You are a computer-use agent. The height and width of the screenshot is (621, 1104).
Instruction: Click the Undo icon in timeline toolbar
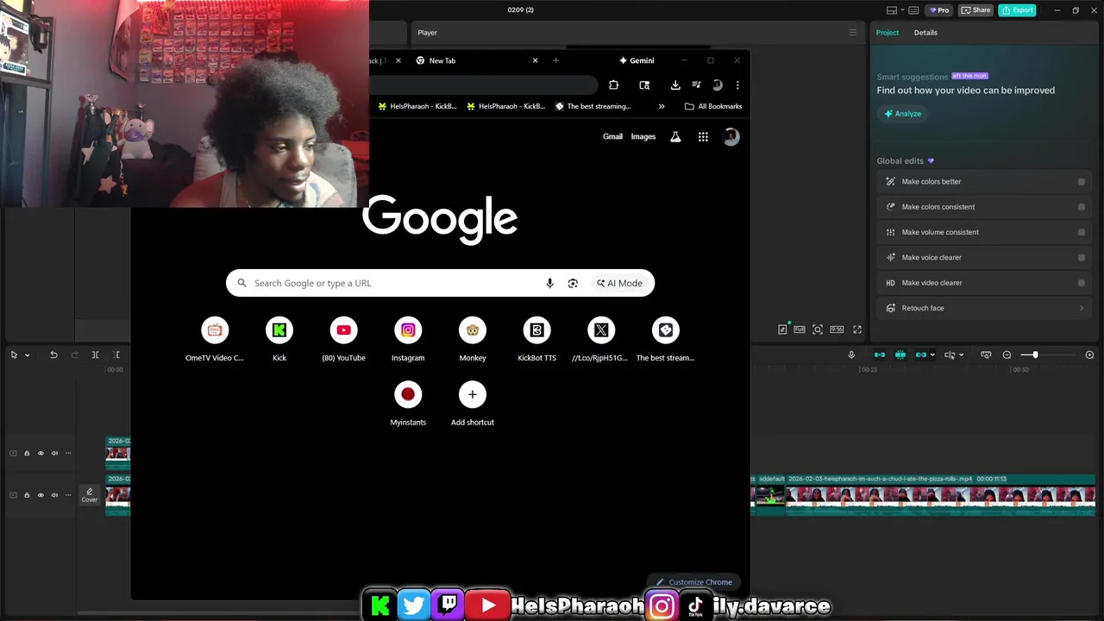point(53,355)
